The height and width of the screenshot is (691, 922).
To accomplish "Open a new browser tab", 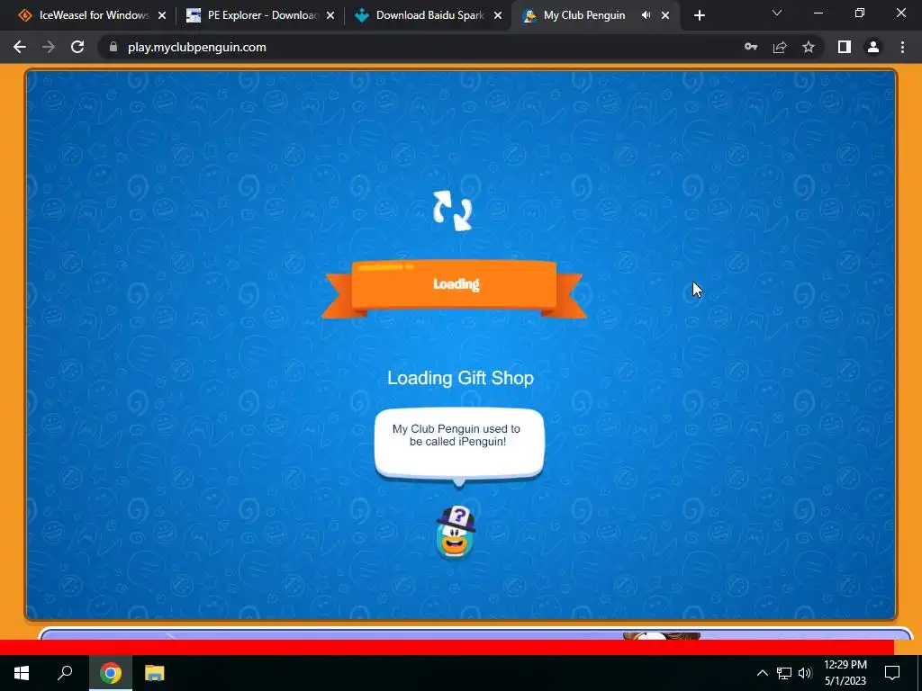I will click(x=699, y=16).
